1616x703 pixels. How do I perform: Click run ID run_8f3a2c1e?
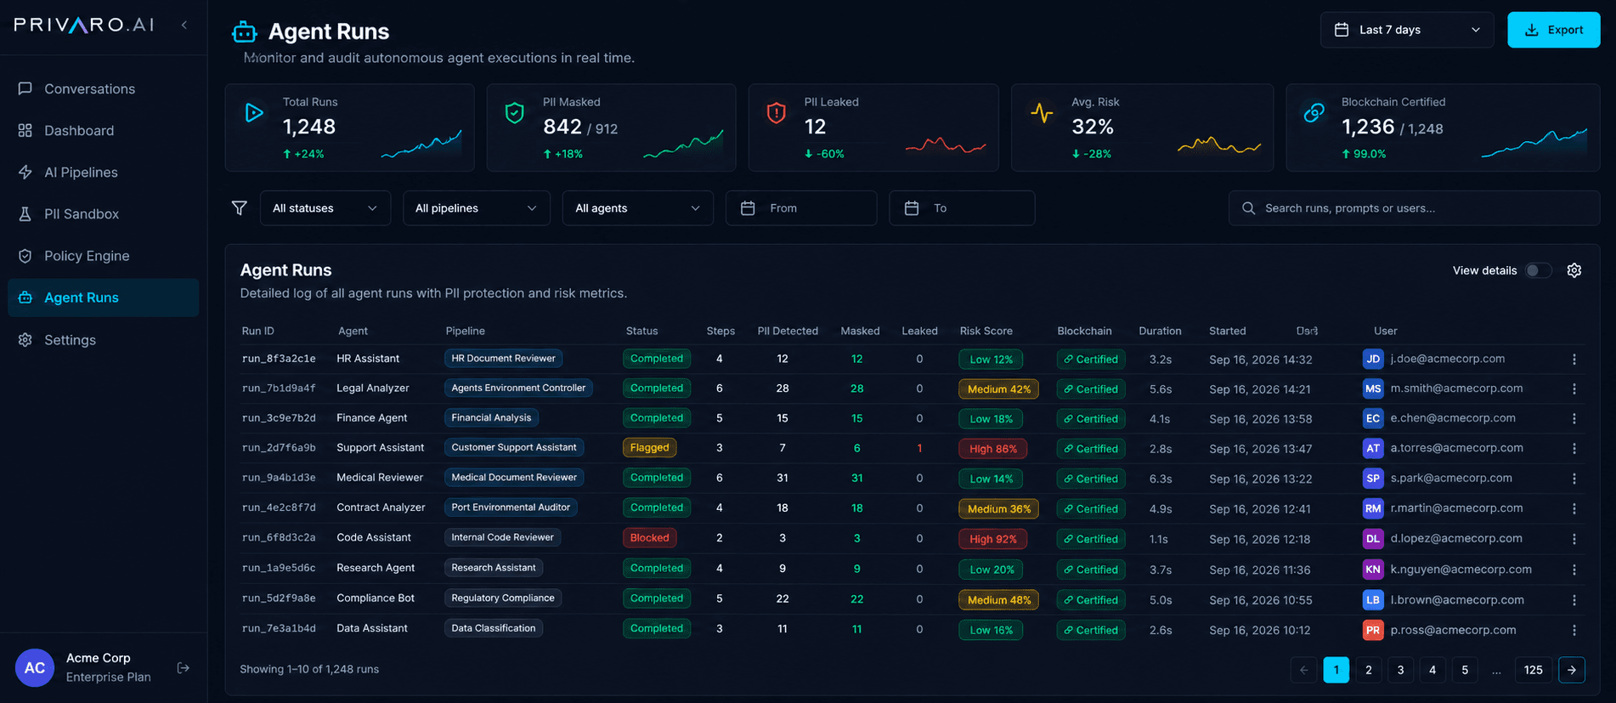(279, 359)
